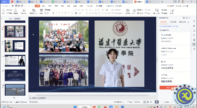197x108 pixels.
Task: Select the first tab in the right panel
Action: click(164, 22)
